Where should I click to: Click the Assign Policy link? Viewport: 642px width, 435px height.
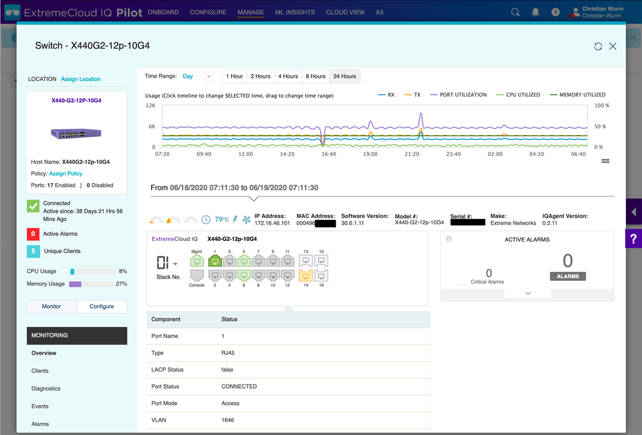click(66, 173)
